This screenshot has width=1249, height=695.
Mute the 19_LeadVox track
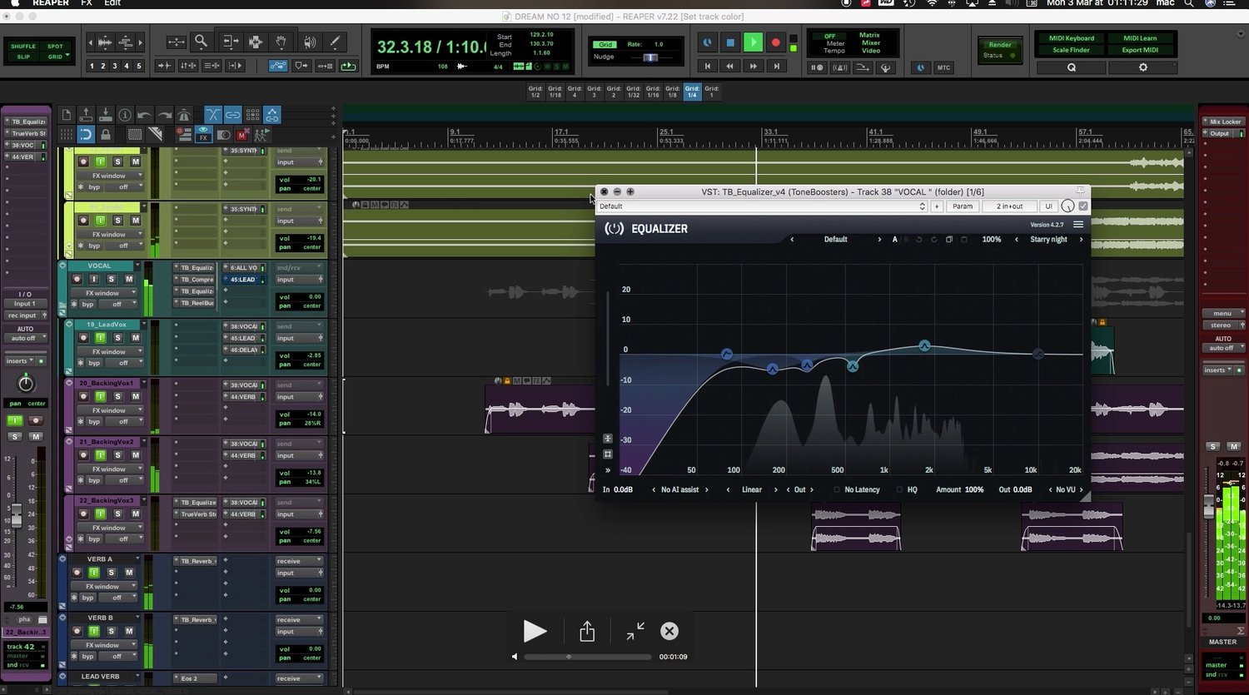point(135,338)
